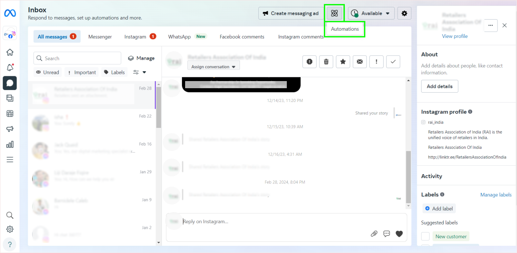Open the Ads megaphone icon in sidebar
517x253 pixels.
(x=10, y=129)
